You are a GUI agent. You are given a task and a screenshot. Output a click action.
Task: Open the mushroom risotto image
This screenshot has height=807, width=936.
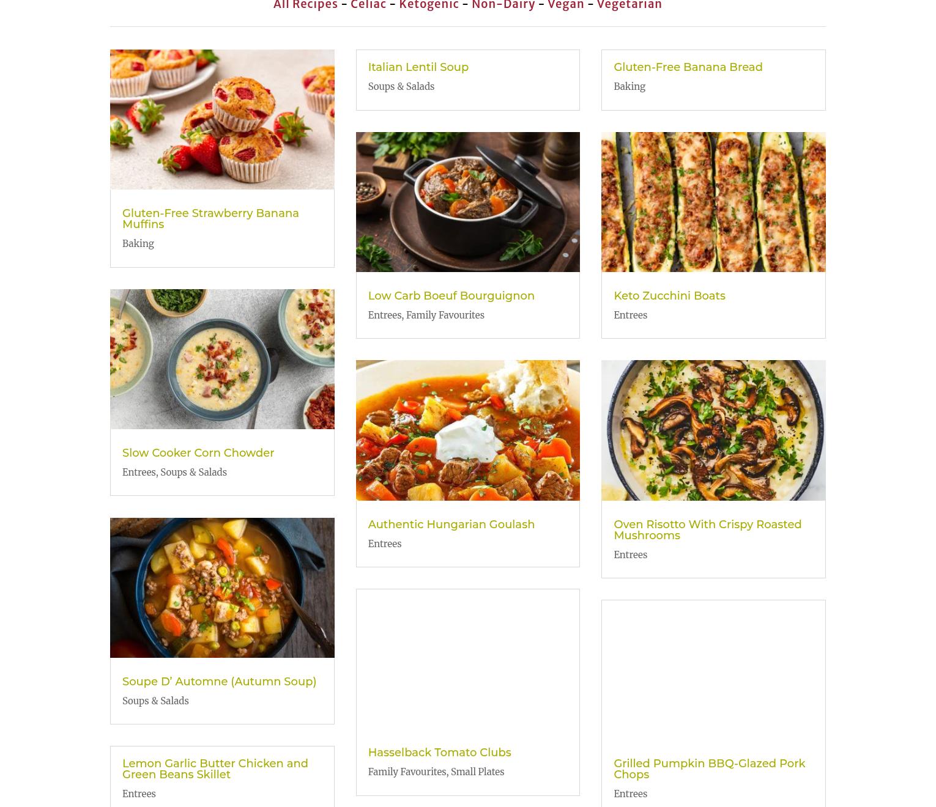713,430
